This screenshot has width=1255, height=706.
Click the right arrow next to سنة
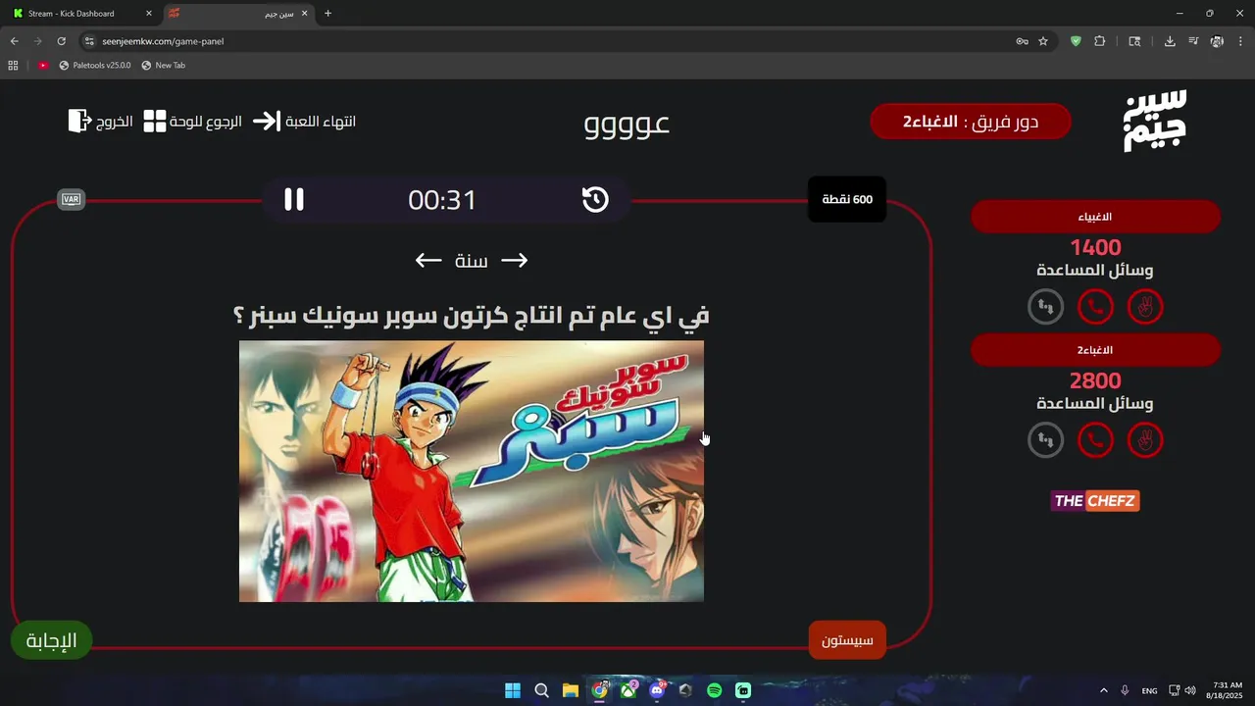pos(515,260)
